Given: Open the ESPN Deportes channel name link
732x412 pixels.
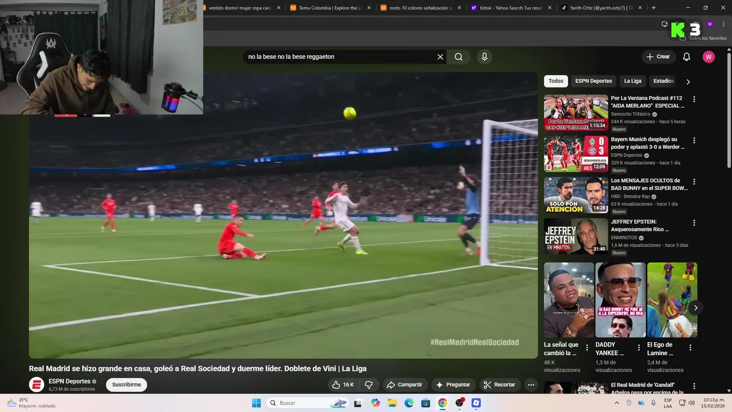Looking at the screenshot, I should click(x=69, y=381).
